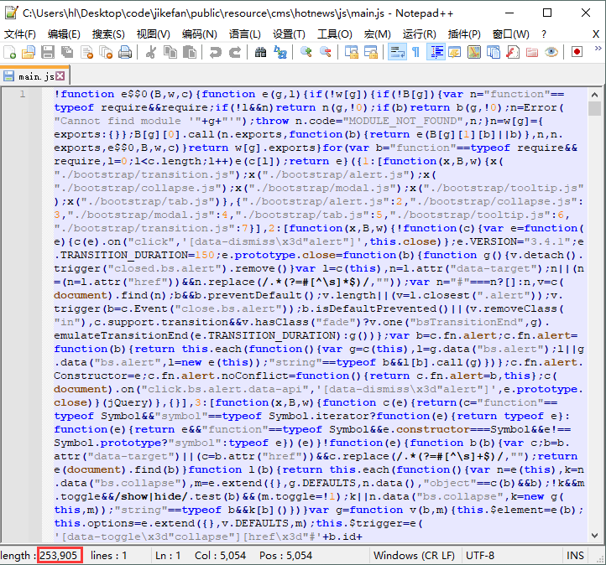Open the 文件(F) menu
Screen dimensions: 606x565
[x=19, y=34]
